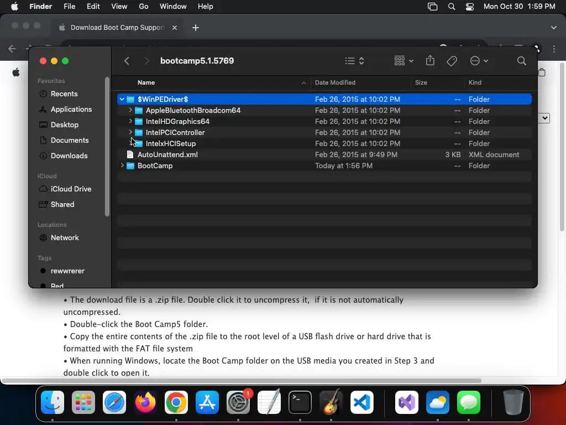Open the Go menu
This screenshot has width=566, height=425.
144,7
